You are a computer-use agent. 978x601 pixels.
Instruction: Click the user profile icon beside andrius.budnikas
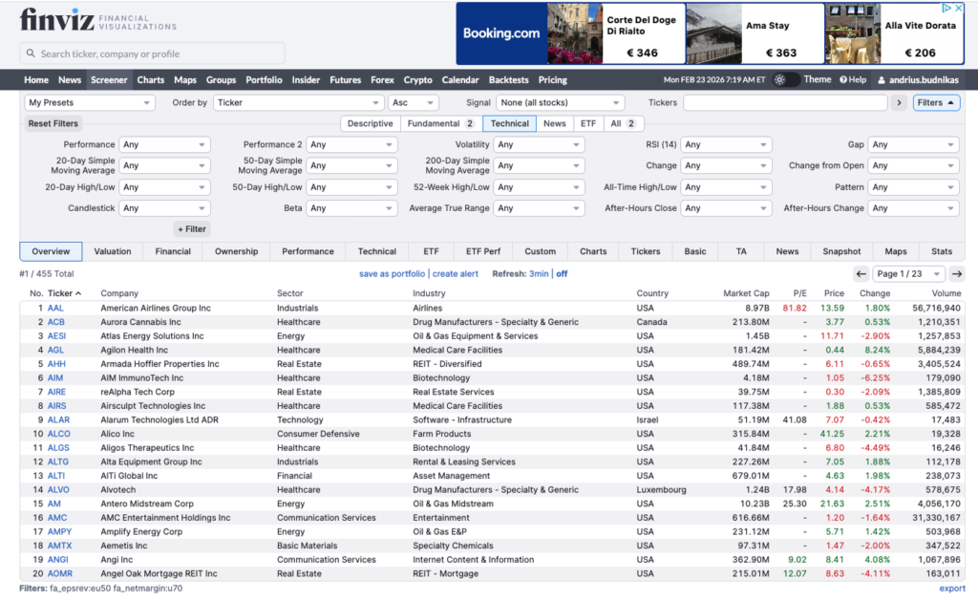coord(881,80)
